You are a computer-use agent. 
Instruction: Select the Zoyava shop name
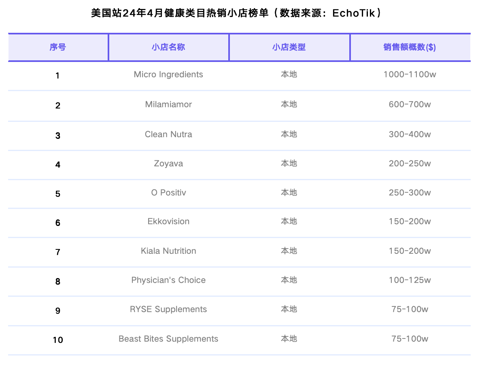coord(168,164)
